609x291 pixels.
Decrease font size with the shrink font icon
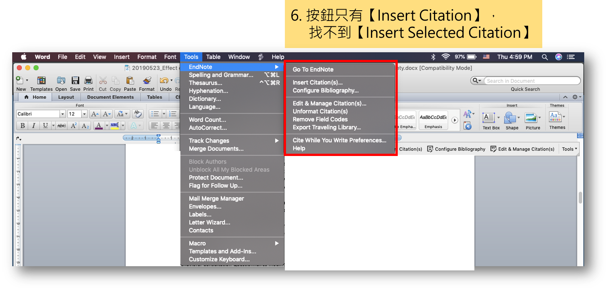click(107, 114)
